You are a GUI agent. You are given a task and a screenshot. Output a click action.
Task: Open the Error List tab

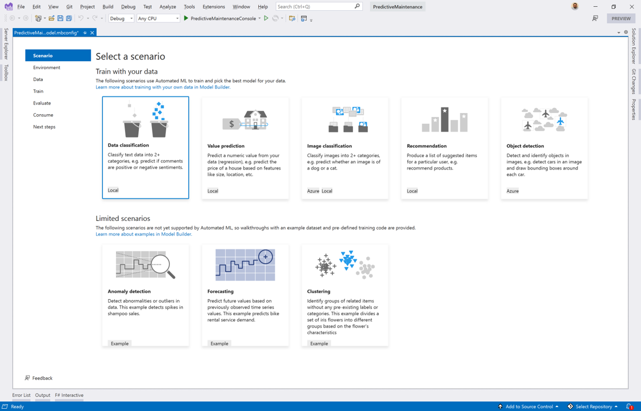click(21, 395)
